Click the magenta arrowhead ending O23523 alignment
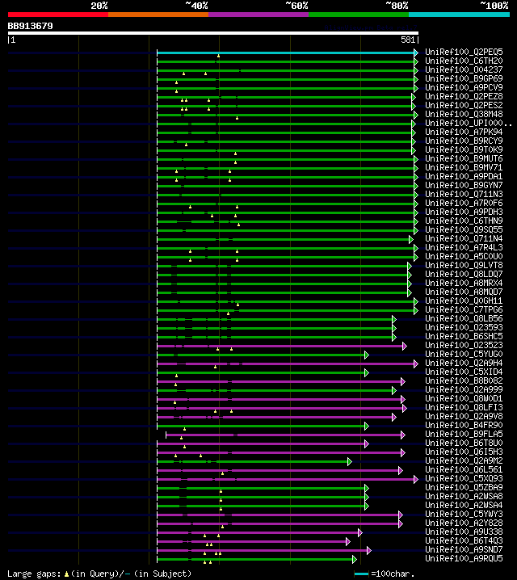This screenshot has height=580, width=517. point(404,346)
